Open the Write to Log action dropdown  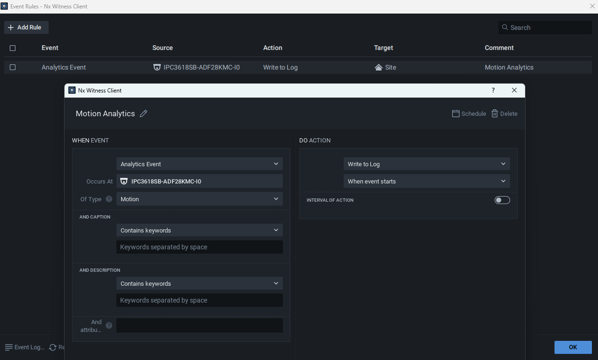427,164
